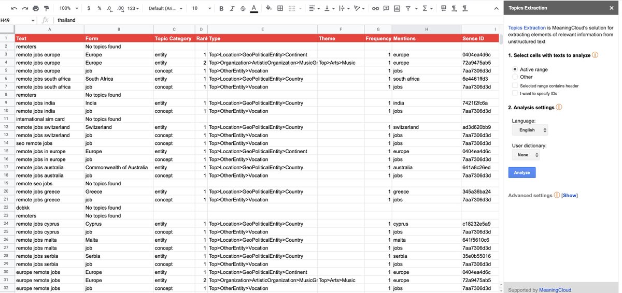
Task: Insert a link
Action: tap(375, 8)
